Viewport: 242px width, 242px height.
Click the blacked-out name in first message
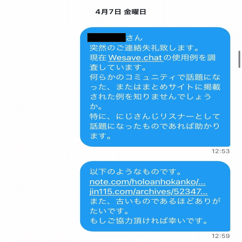pos(106,37)
